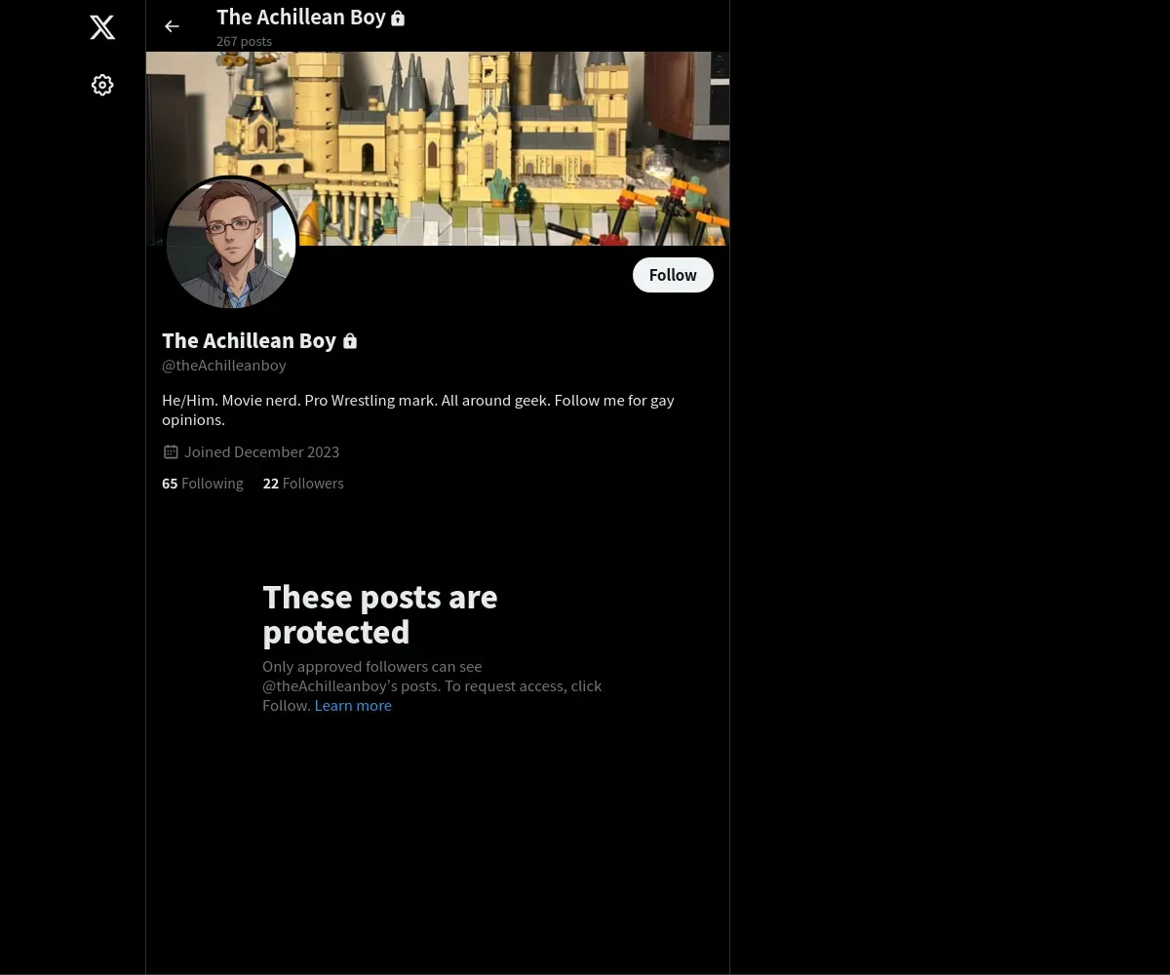Open the Learn more link
This screenshot has height=975, width=1170.
click(353, 706)
